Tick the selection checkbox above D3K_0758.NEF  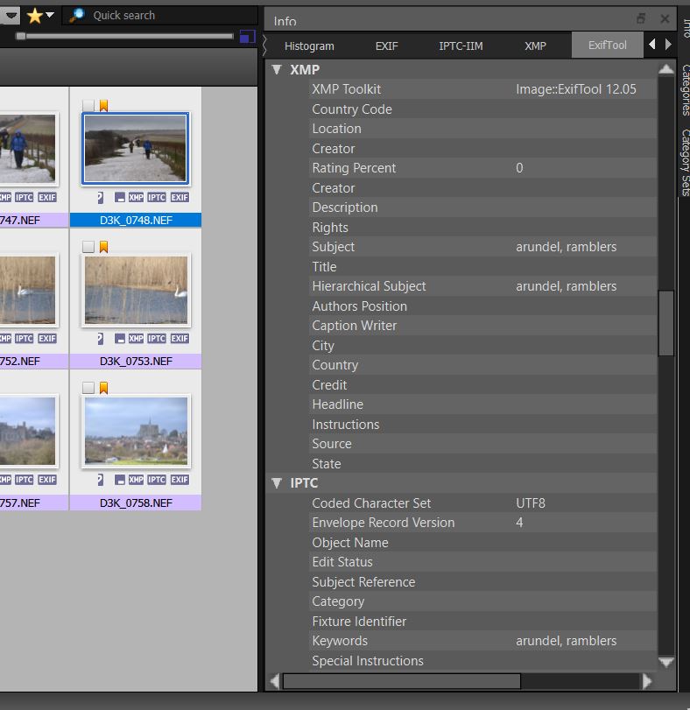[88, 388]
